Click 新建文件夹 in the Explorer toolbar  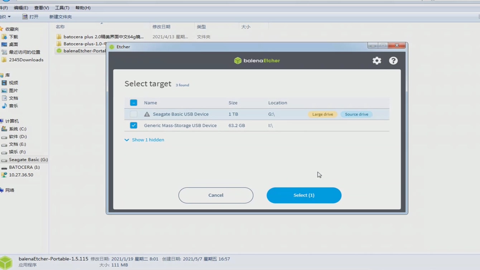(61, 17)
